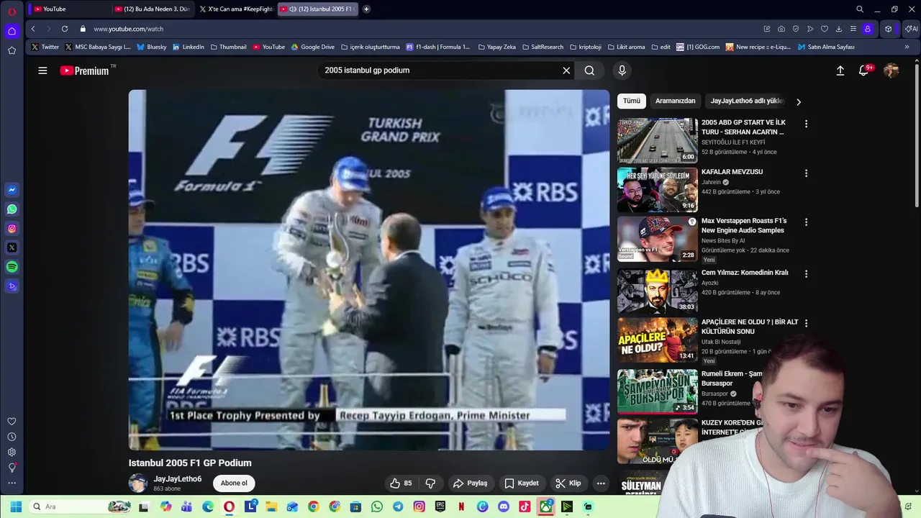Show hidden bookmarks with double chevron
The width and height of the screenshot is (921, 518).
pos(907,47)
